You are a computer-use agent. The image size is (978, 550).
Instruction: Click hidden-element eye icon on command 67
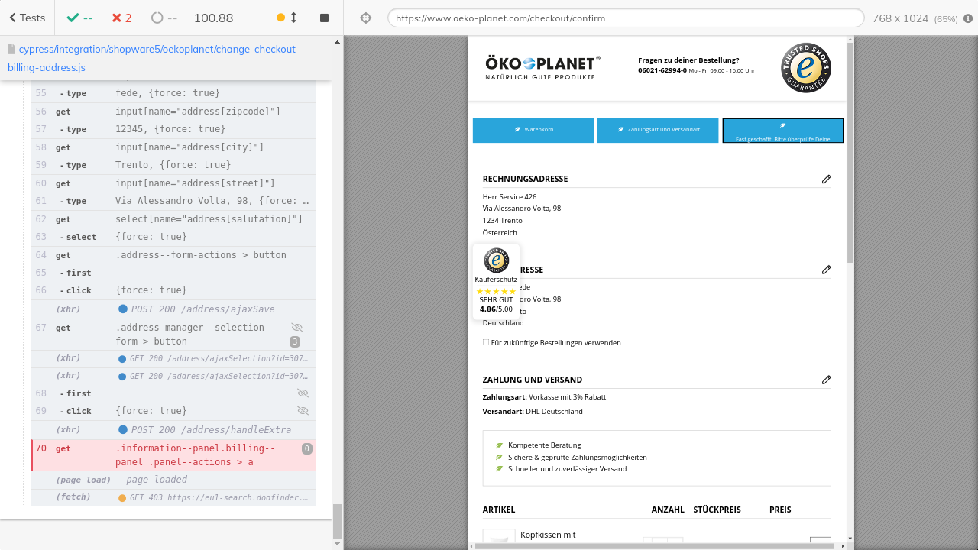point(297,328)
